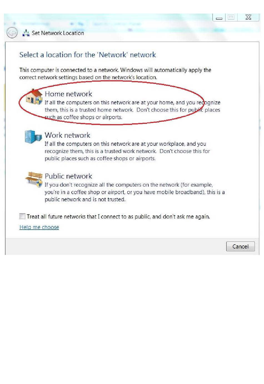Select the Home network heading
The width and height of the screenshot is (264, 384).
tap(68, 94)
